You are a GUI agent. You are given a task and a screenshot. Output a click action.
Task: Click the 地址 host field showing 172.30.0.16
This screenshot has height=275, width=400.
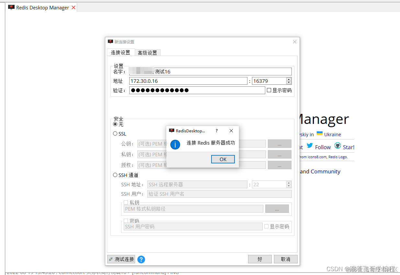[x=188, y=81]
